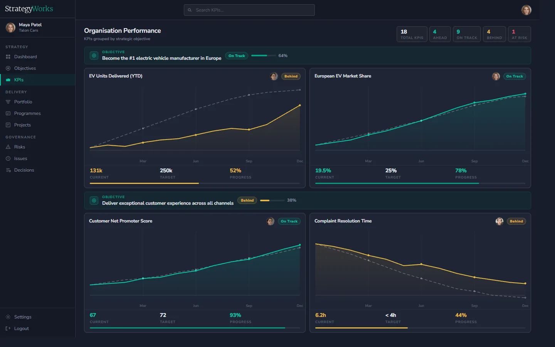Toggle the Behind badge on Complaint Resolution Time
Screen dimensions: 555x347
(516, 221)
